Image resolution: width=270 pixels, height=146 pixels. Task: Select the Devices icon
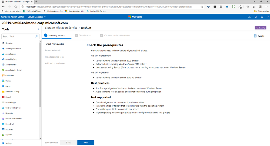[3, 81]
